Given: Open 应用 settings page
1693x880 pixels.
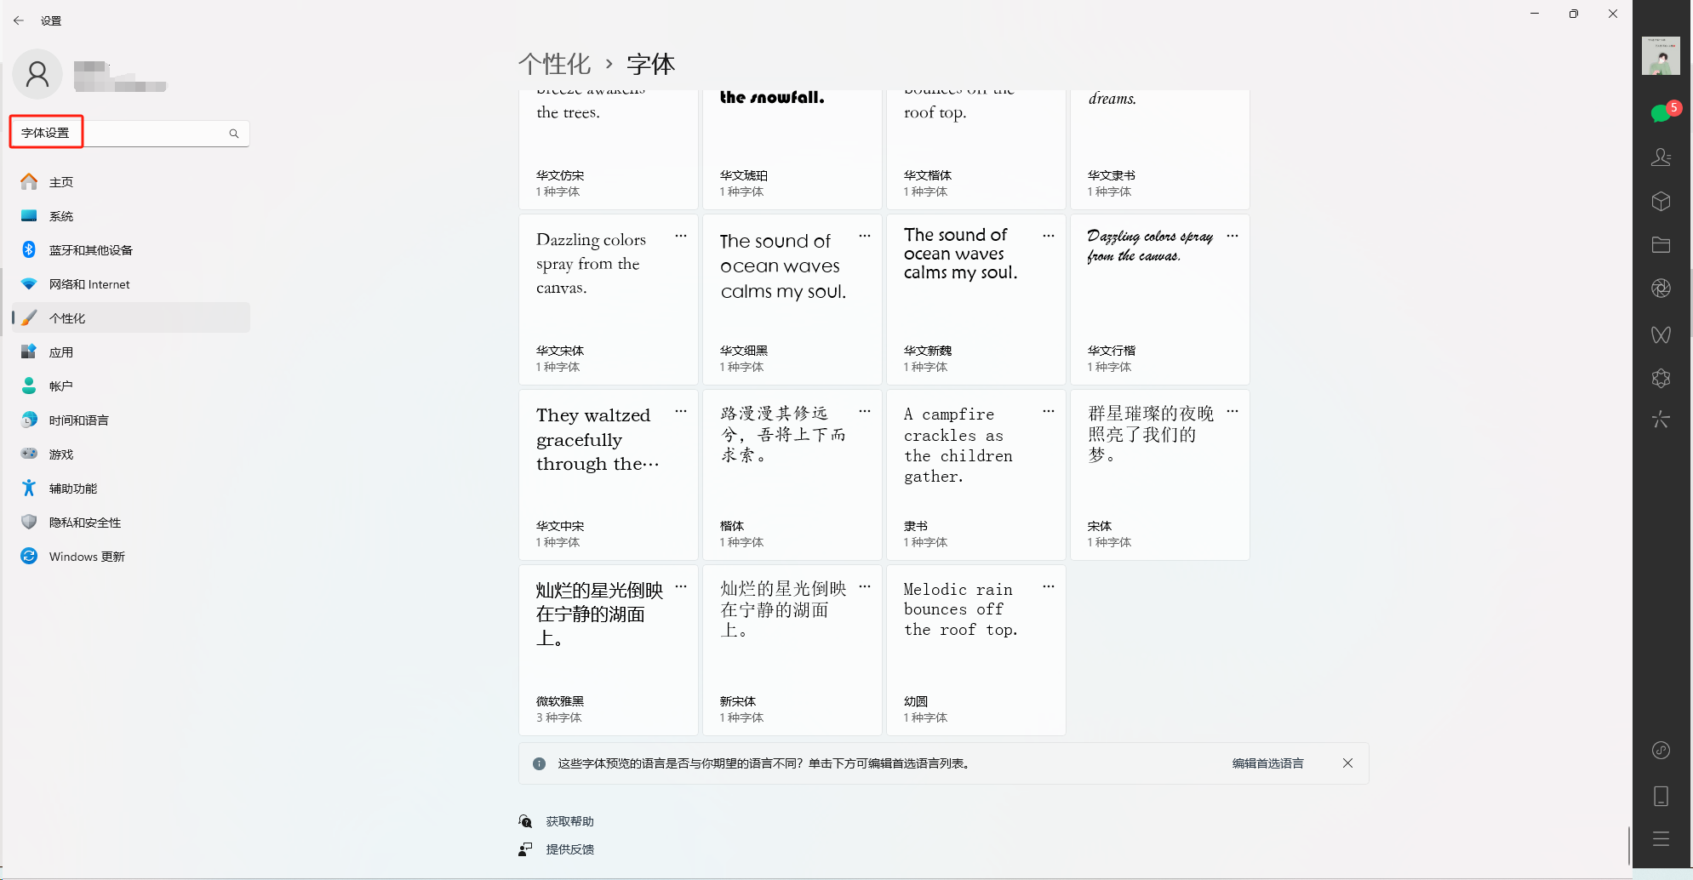Looking at the screenshot, I should [x=130, y=352].
